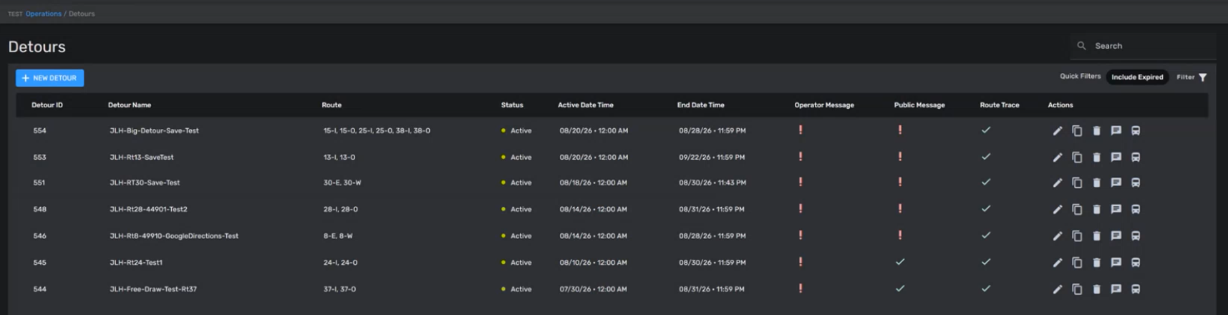This screenshot has height=315, width=1228.
Task: Edit detour 554 with the pencil icon
Action: (x=1057, y=131)
